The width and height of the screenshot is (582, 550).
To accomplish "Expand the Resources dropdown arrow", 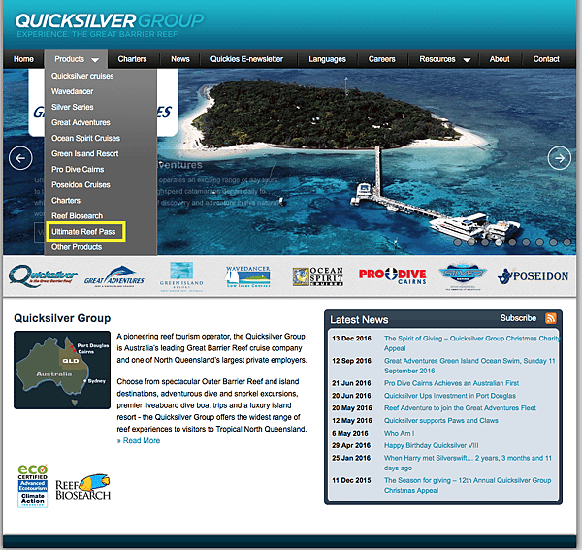I will click(467, 60).
